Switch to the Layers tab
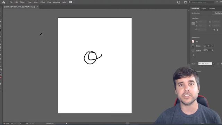This screenshot has height=125, width=222. [204, 8]
